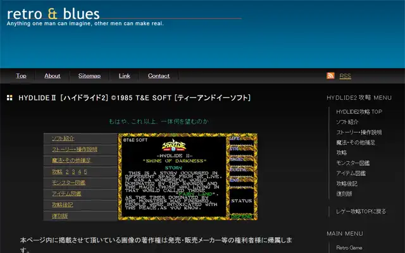Screen dimensions: 405x253
Task: Open モンスター図鑑 in right sidebar
Action: pos(353,163)
